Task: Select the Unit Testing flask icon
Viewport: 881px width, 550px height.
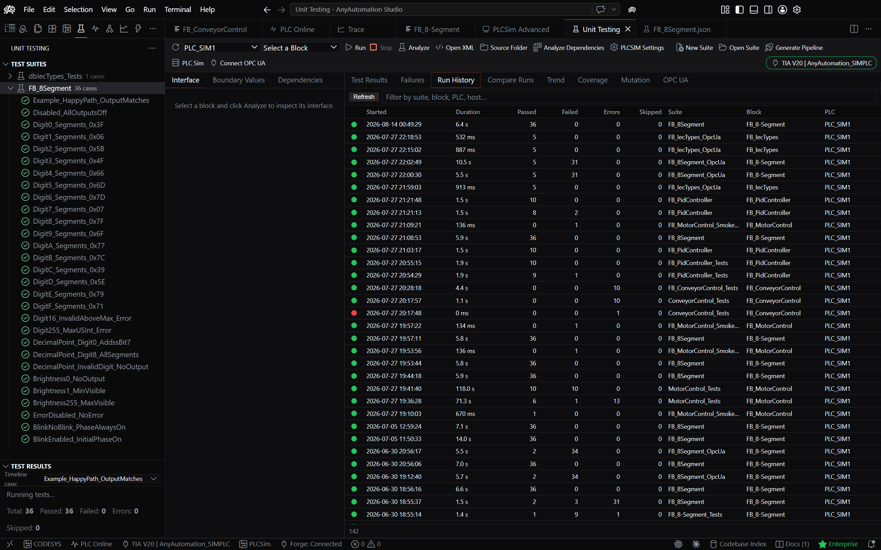Action: (81, 29)
